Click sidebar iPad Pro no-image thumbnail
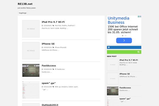159x106 pixels. (x=113, y=65)
